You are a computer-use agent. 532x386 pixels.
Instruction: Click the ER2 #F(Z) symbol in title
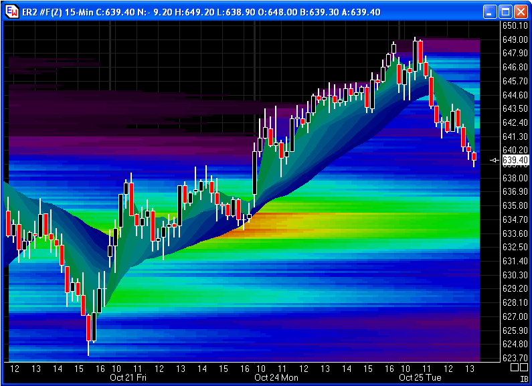(x=42, y=12)
